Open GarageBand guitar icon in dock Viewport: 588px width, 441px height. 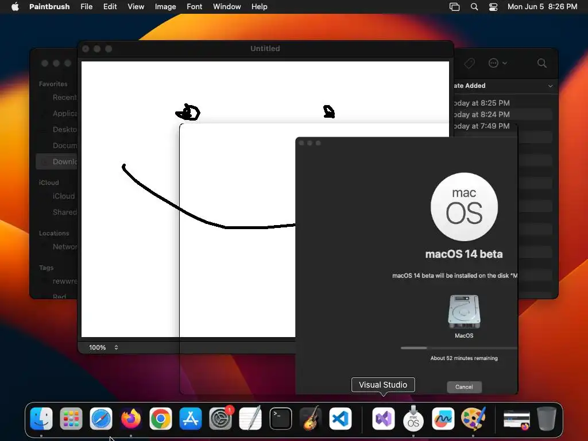coord(311,419)
